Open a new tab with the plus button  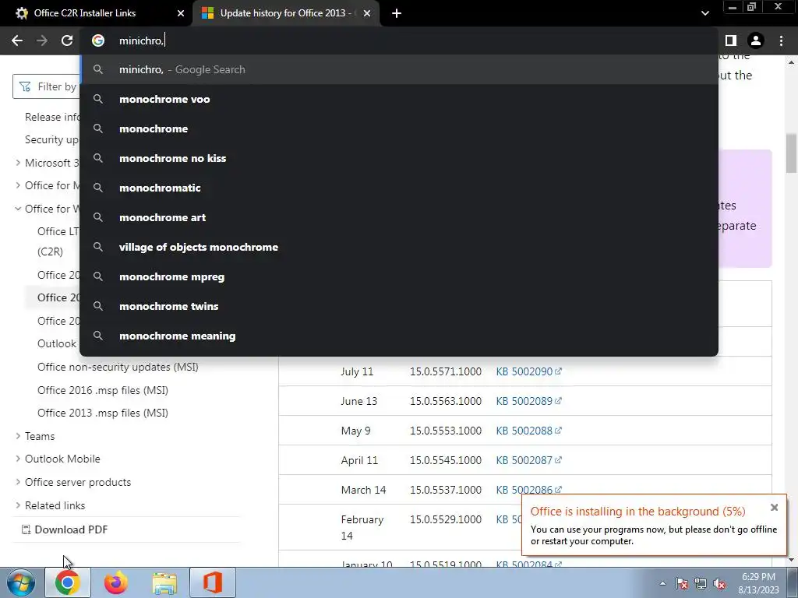tap(397, 13)
